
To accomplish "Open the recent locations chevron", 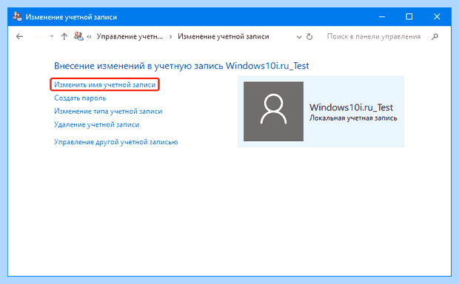I will [52, 36].
